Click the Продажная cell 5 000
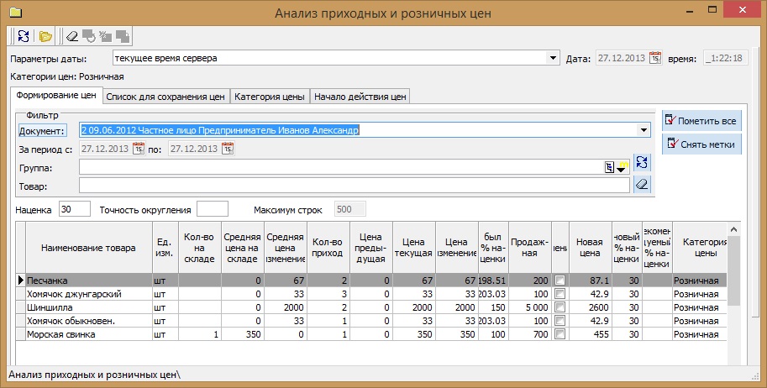This screenshot has width=767, height=388. tap(530, 307)
